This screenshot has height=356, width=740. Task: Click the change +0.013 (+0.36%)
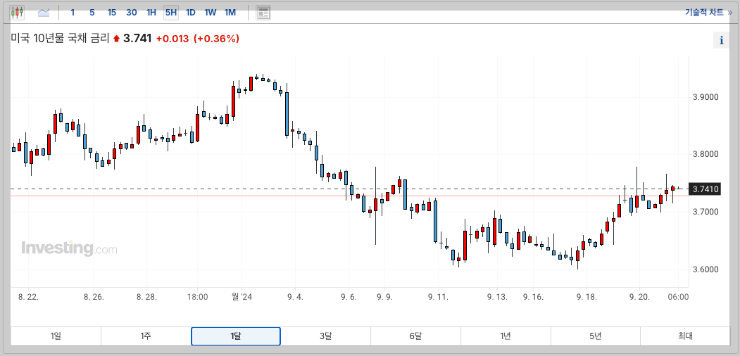pyautogui.click(x=198, y=39)
